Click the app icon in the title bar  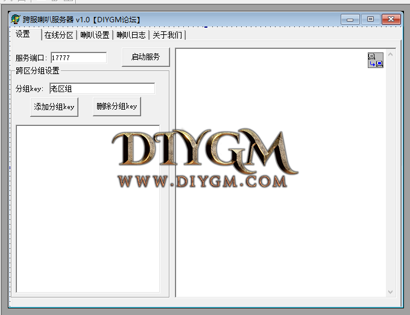coord(16,19)
